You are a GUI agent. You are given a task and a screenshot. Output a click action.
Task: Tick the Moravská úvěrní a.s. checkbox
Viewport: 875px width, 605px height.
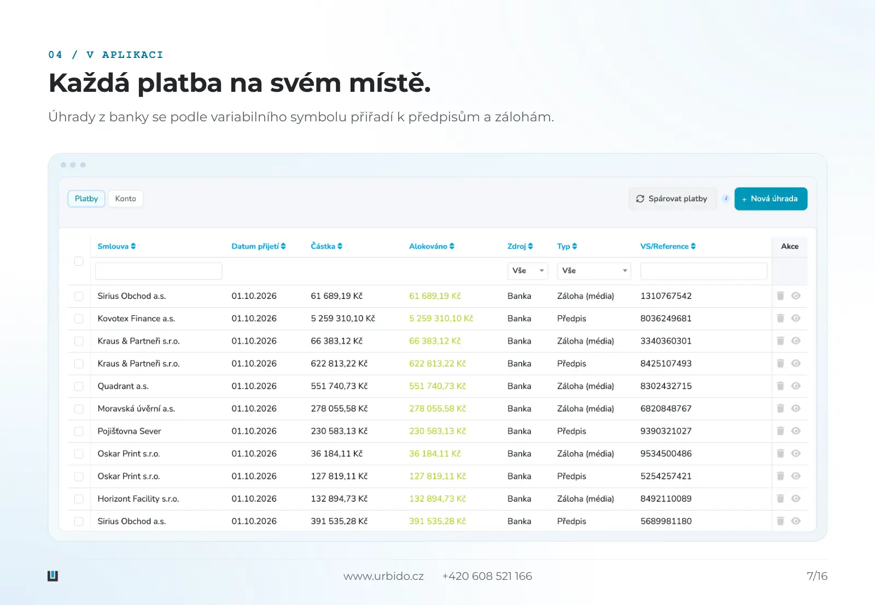pos(79,409)
